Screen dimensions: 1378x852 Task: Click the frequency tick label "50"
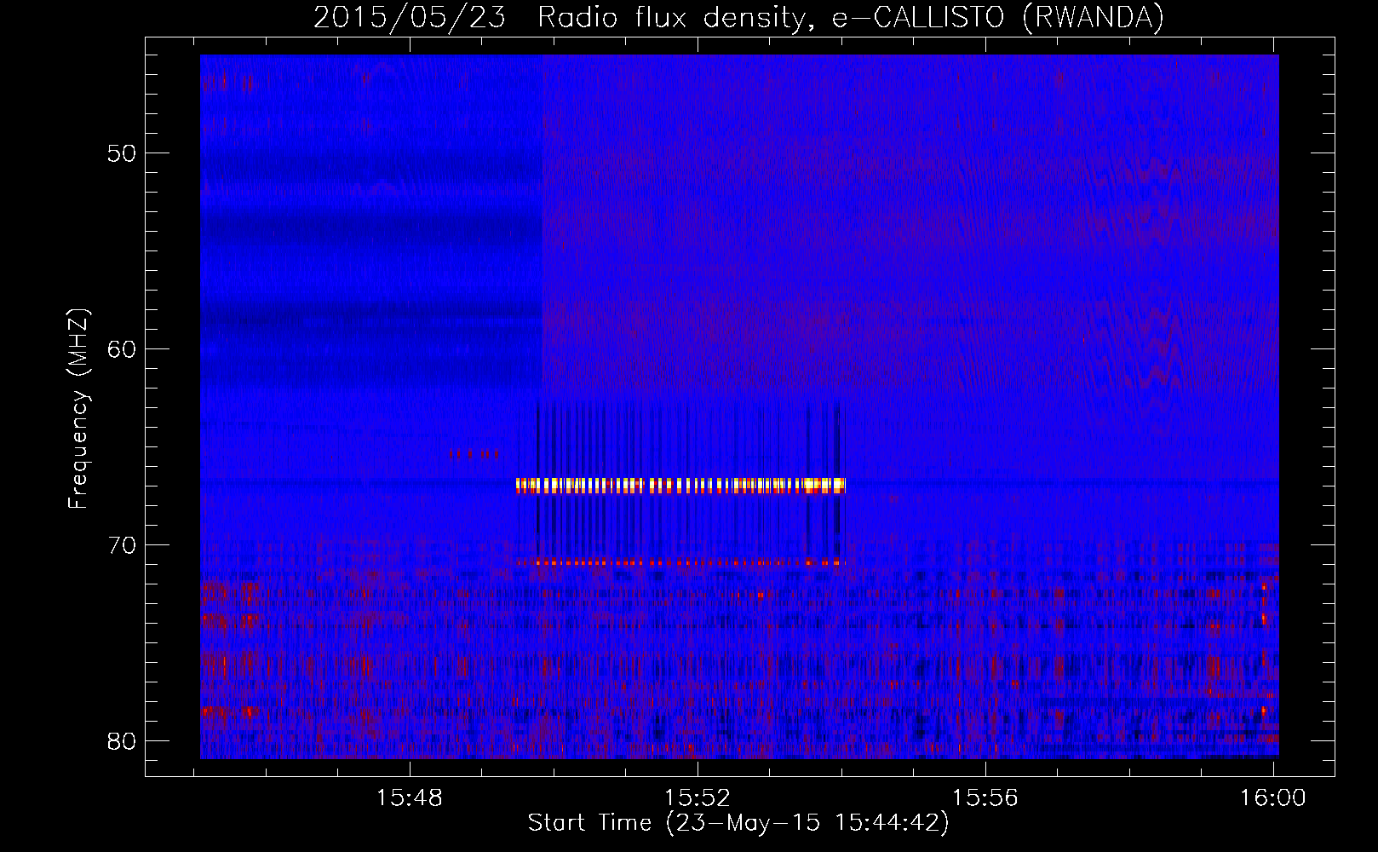122,154
